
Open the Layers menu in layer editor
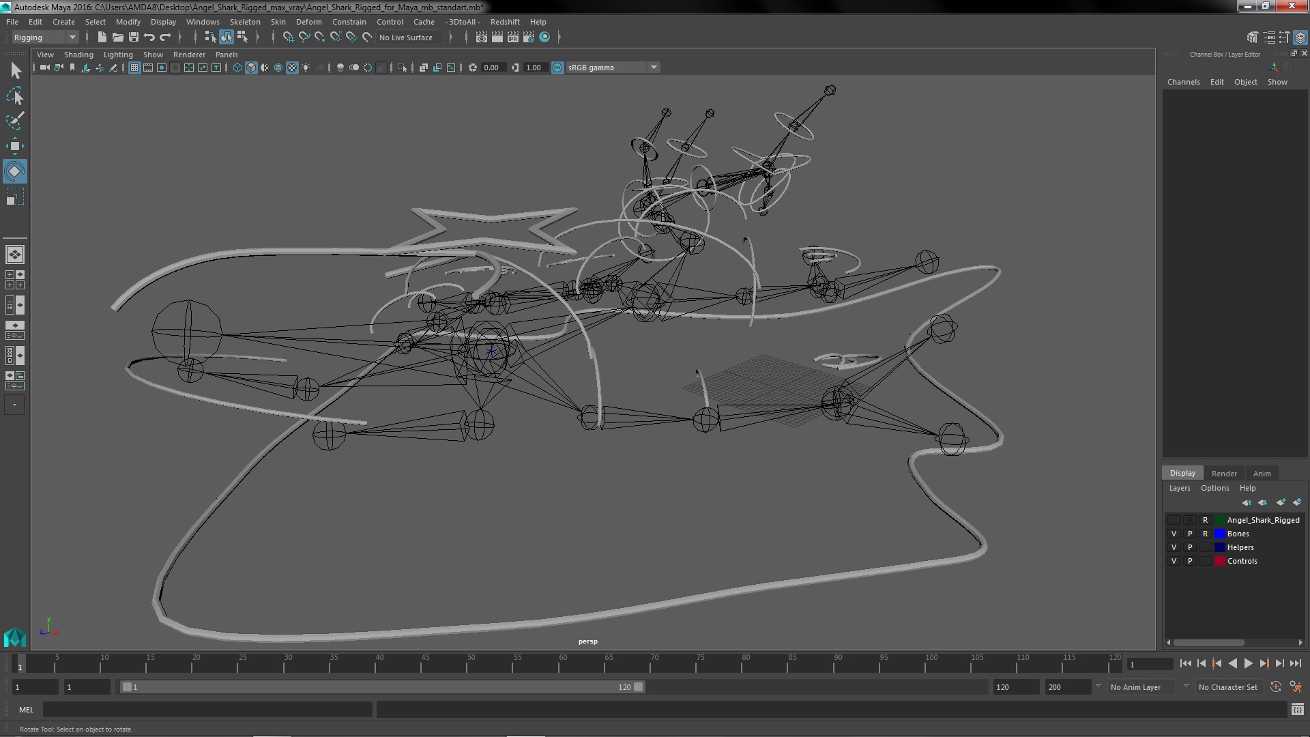tap(1179, 488)
